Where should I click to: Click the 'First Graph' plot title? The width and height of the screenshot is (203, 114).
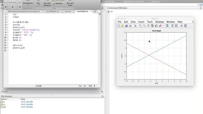[156, 31]
